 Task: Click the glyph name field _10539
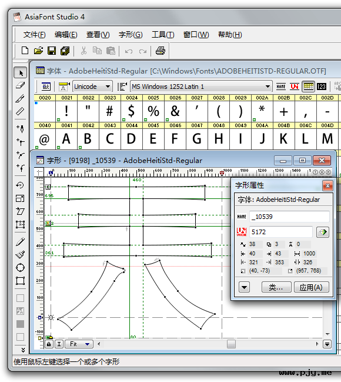[289, 217]
